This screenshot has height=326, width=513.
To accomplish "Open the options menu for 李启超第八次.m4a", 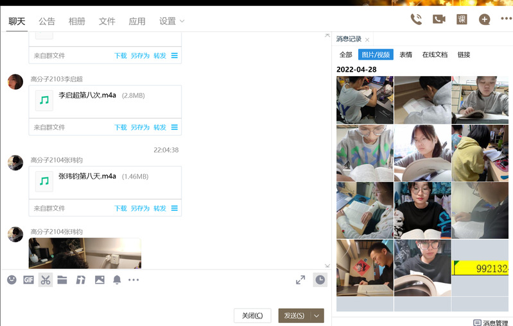I will pyautogui.click(x=175, y=127).
